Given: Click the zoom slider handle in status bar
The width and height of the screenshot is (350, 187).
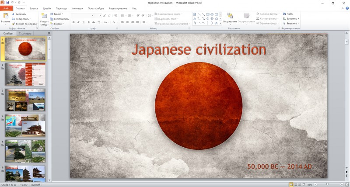Looking at the screenshot, I should pyautogui.click(x=327, y=184).
